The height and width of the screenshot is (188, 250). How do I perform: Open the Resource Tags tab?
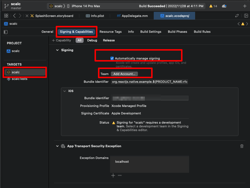(x=111, y=32)
